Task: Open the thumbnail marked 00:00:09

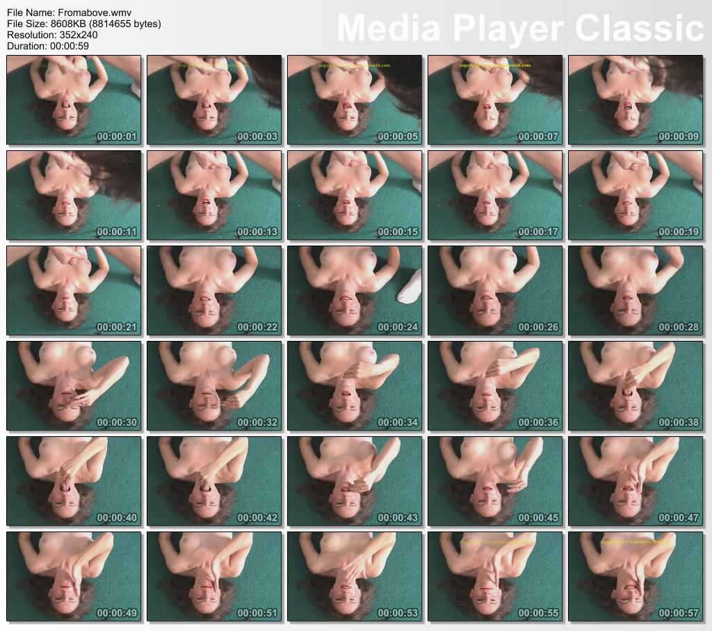Action: click(636, 100)
